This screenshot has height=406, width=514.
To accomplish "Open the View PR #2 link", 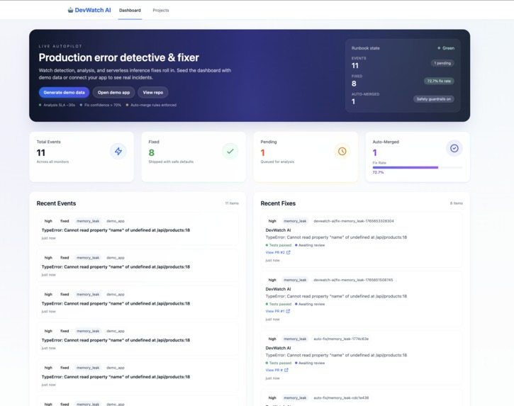I will click(278, 252).
